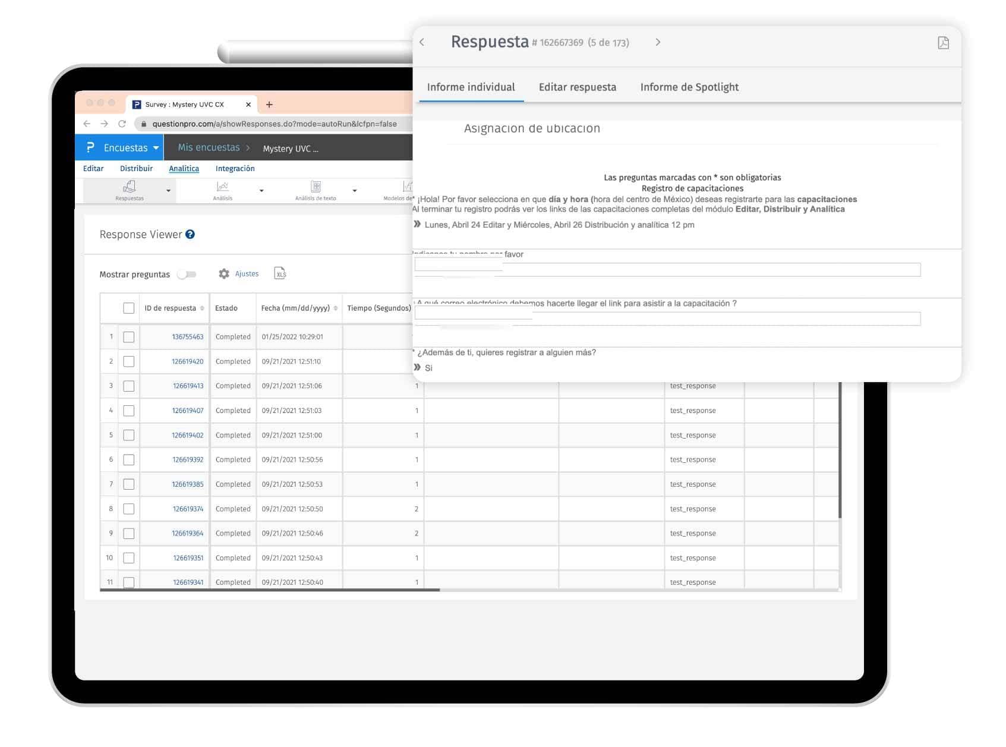Check the select-all checkbox in table header

[128, 308]
